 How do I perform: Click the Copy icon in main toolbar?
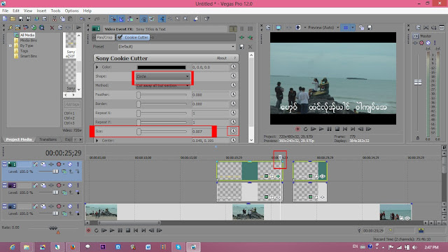point(62,19)
